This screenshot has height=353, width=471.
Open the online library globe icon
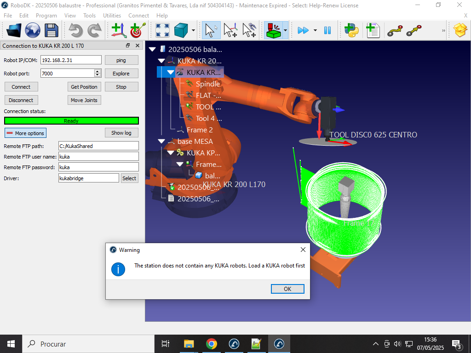point(33,31)
